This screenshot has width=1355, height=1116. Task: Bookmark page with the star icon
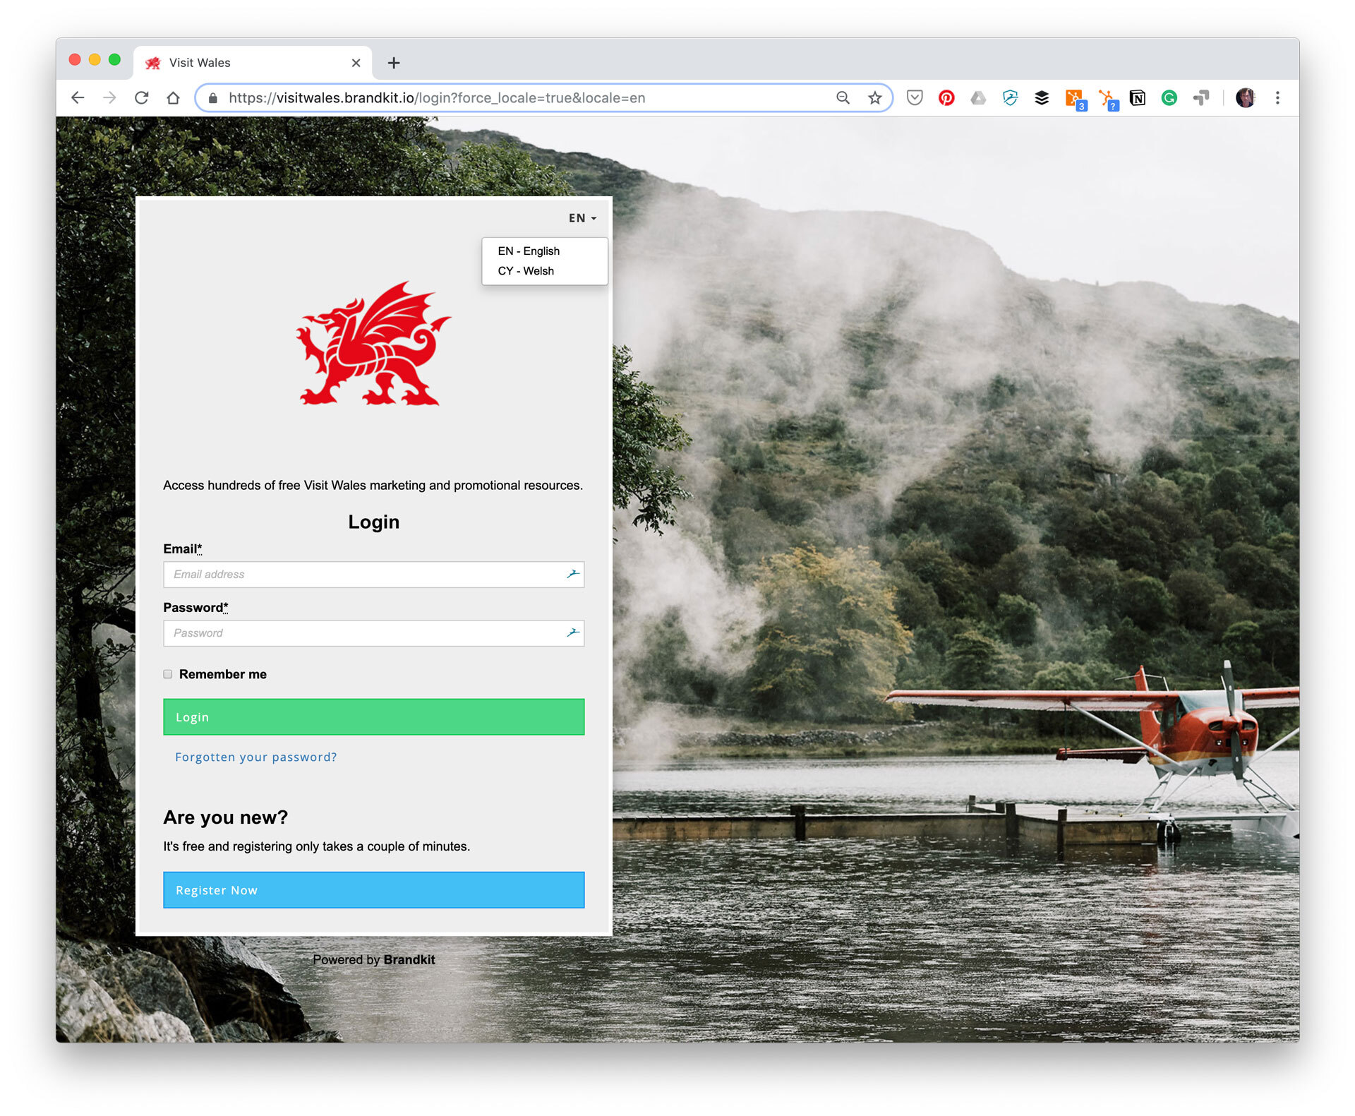875,98
